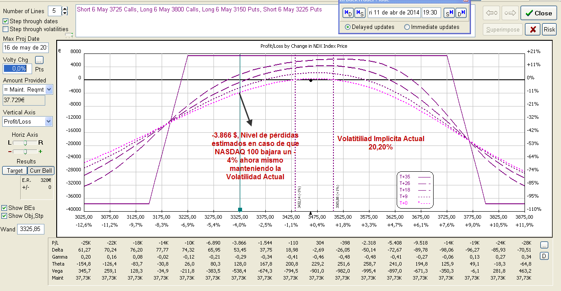The width and height of the screenshot is (561, 291).
Task: Click the red X delete button
Action: coord(532,29)
